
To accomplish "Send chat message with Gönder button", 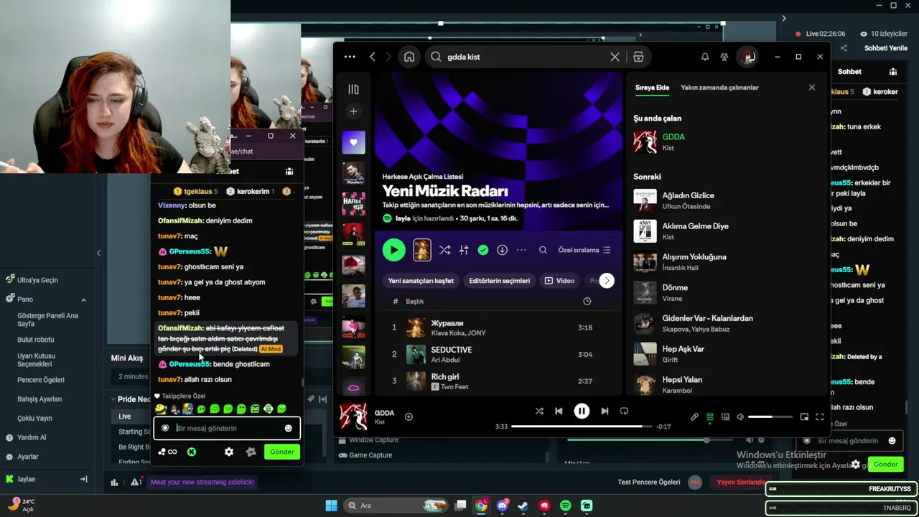I will click(x=281, y=452).
